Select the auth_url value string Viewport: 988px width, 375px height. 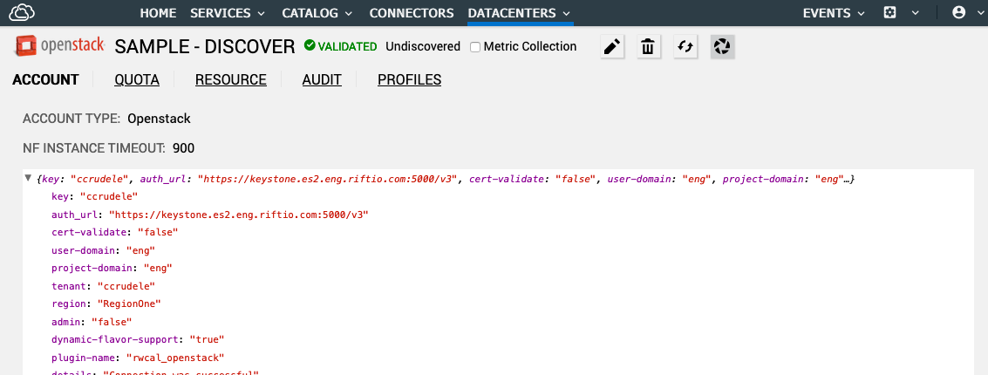pyautogui.click(x=238, y=215)
